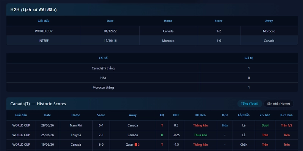This screenshot has width=303, height=151.
Task: Click the red card icon next to Qatar
Action: click(x=136, y=145)
